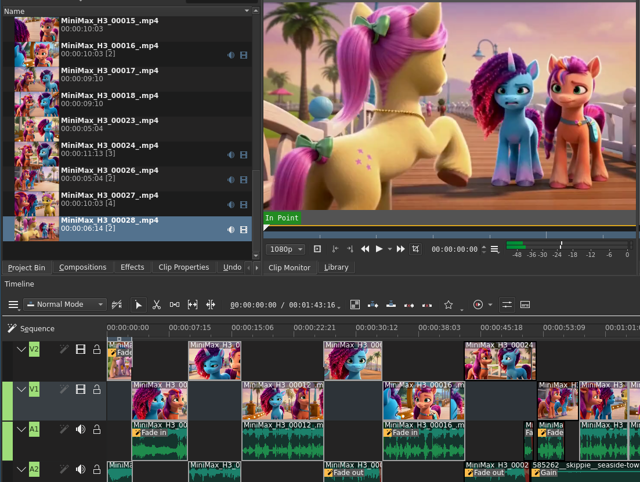The image size is (640, 482).
Task: Switch to the Project Bin tab
Action: tap(27, 267)
